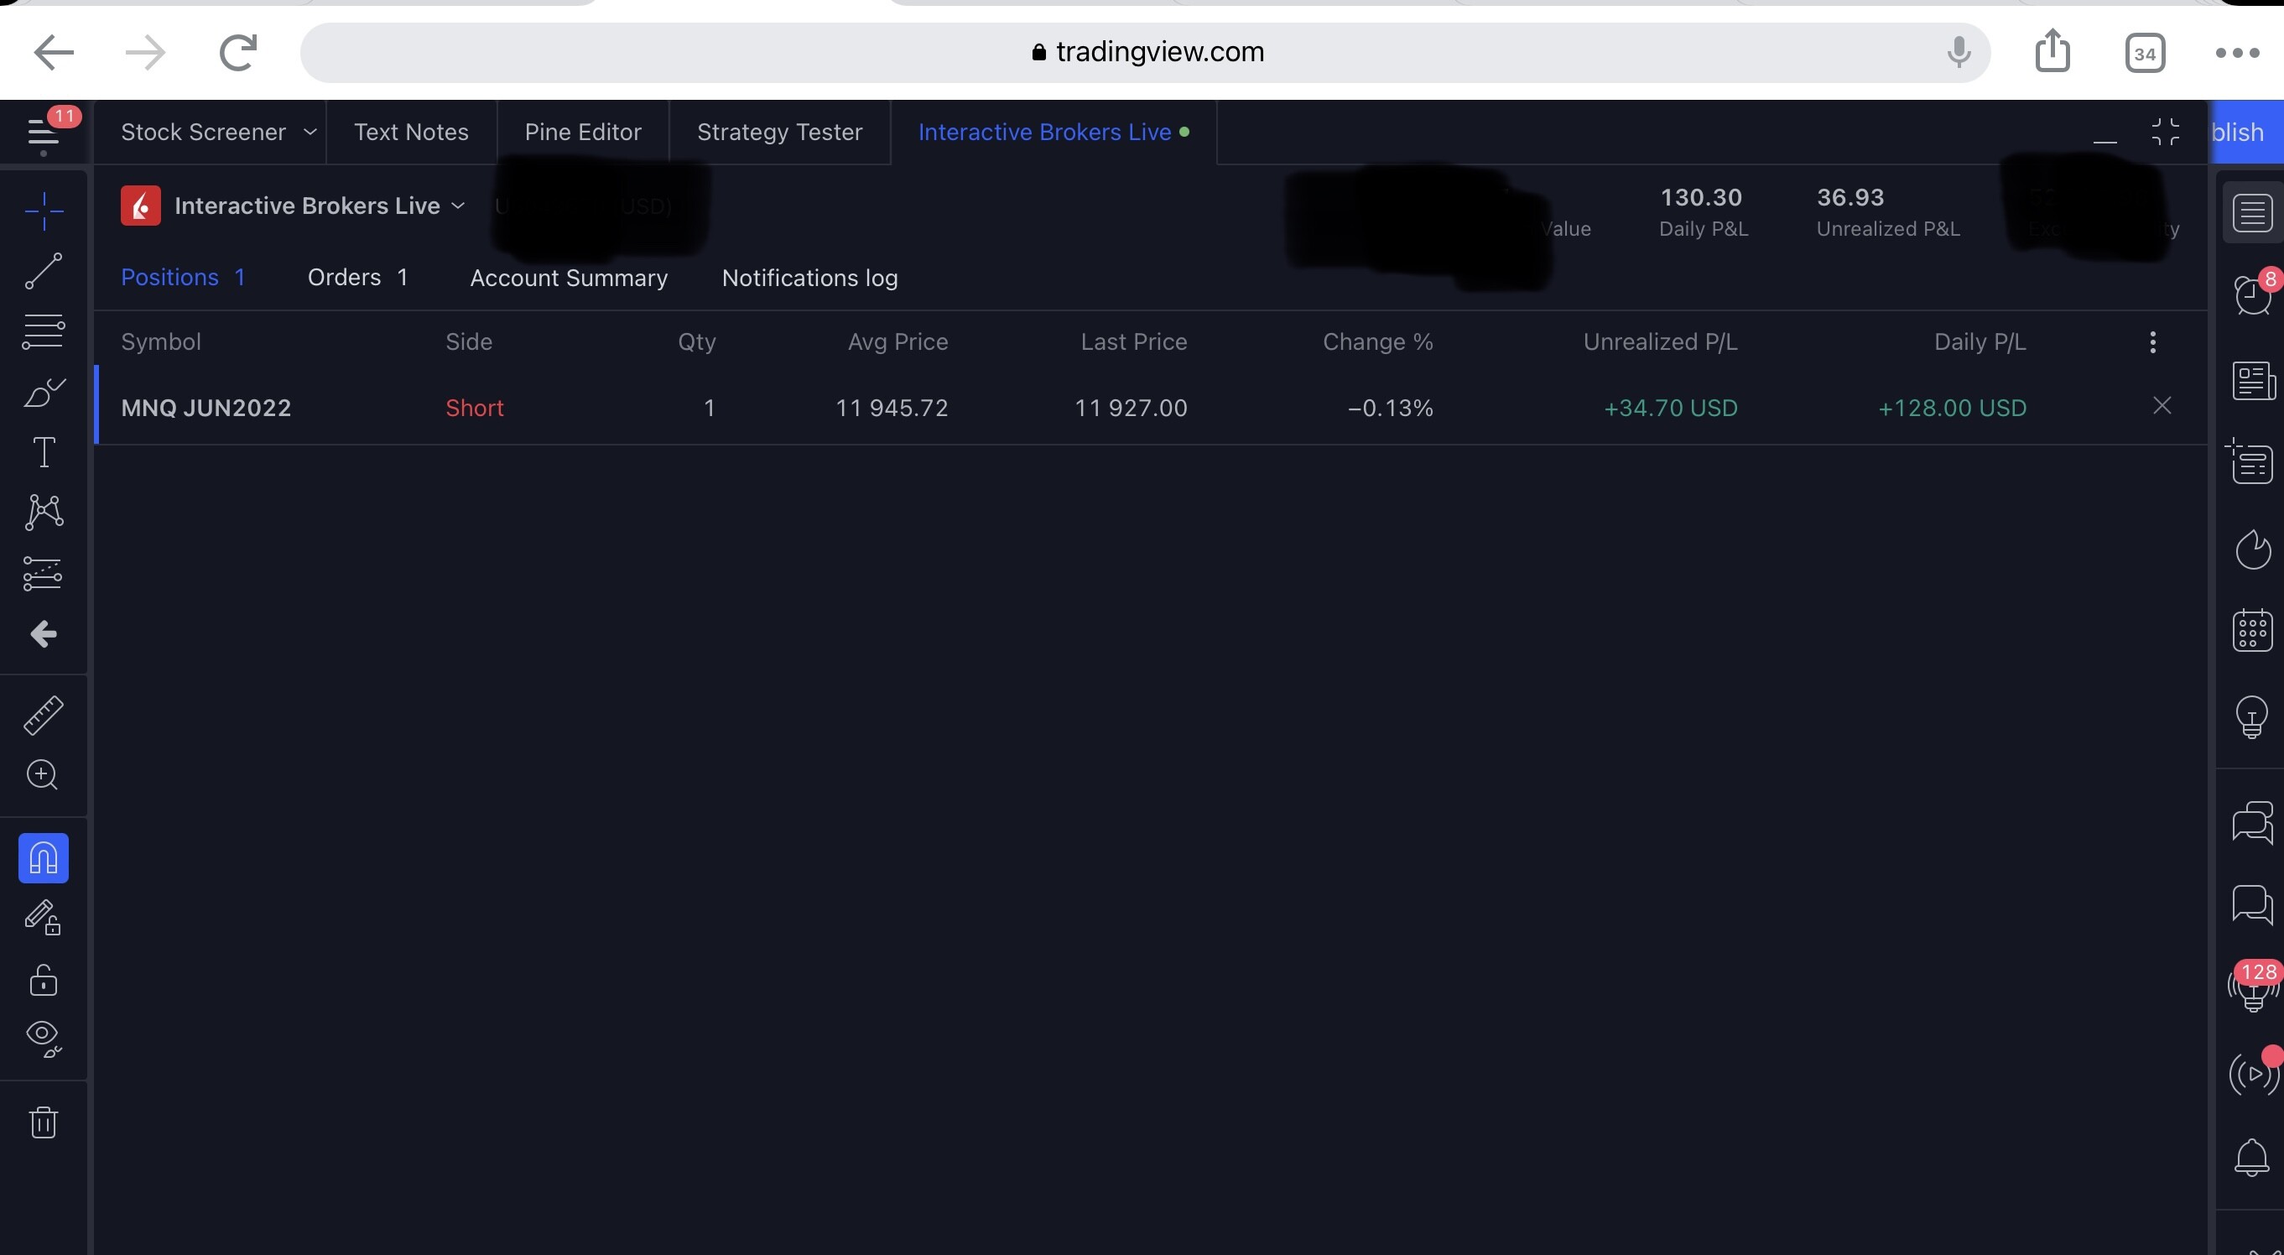Image resolution: width=2284 pixels, height=1255 pixels.
Task: Toggle stay in drawing mode
Action: (x=44, y=917)
